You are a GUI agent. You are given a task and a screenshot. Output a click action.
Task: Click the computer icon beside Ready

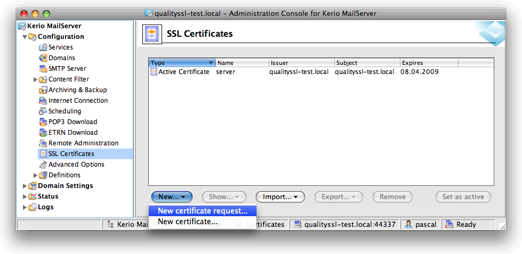point(449,224)
